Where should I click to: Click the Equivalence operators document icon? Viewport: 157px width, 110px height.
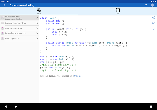pyautogui.click(x=2, y=33)
